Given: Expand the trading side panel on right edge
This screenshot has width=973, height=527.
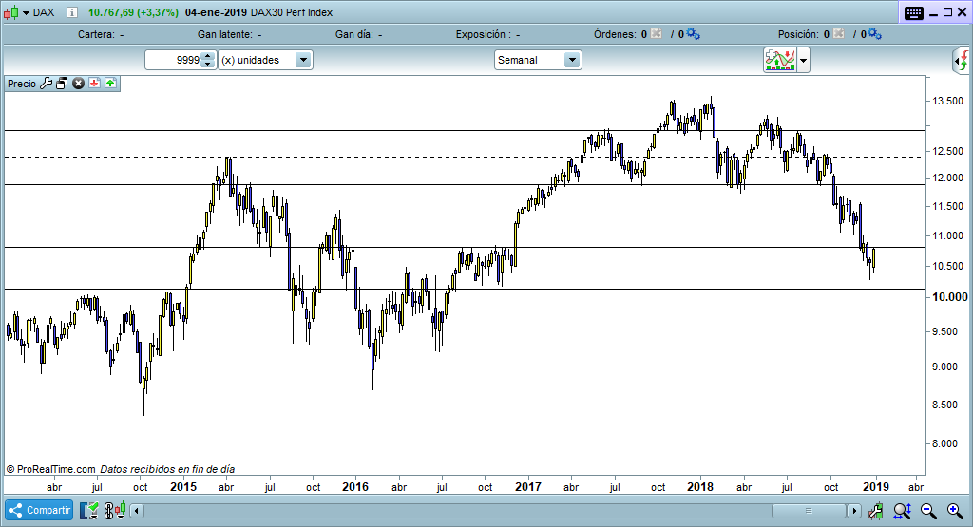Looking at the screenshot, I should click(961, 62).
